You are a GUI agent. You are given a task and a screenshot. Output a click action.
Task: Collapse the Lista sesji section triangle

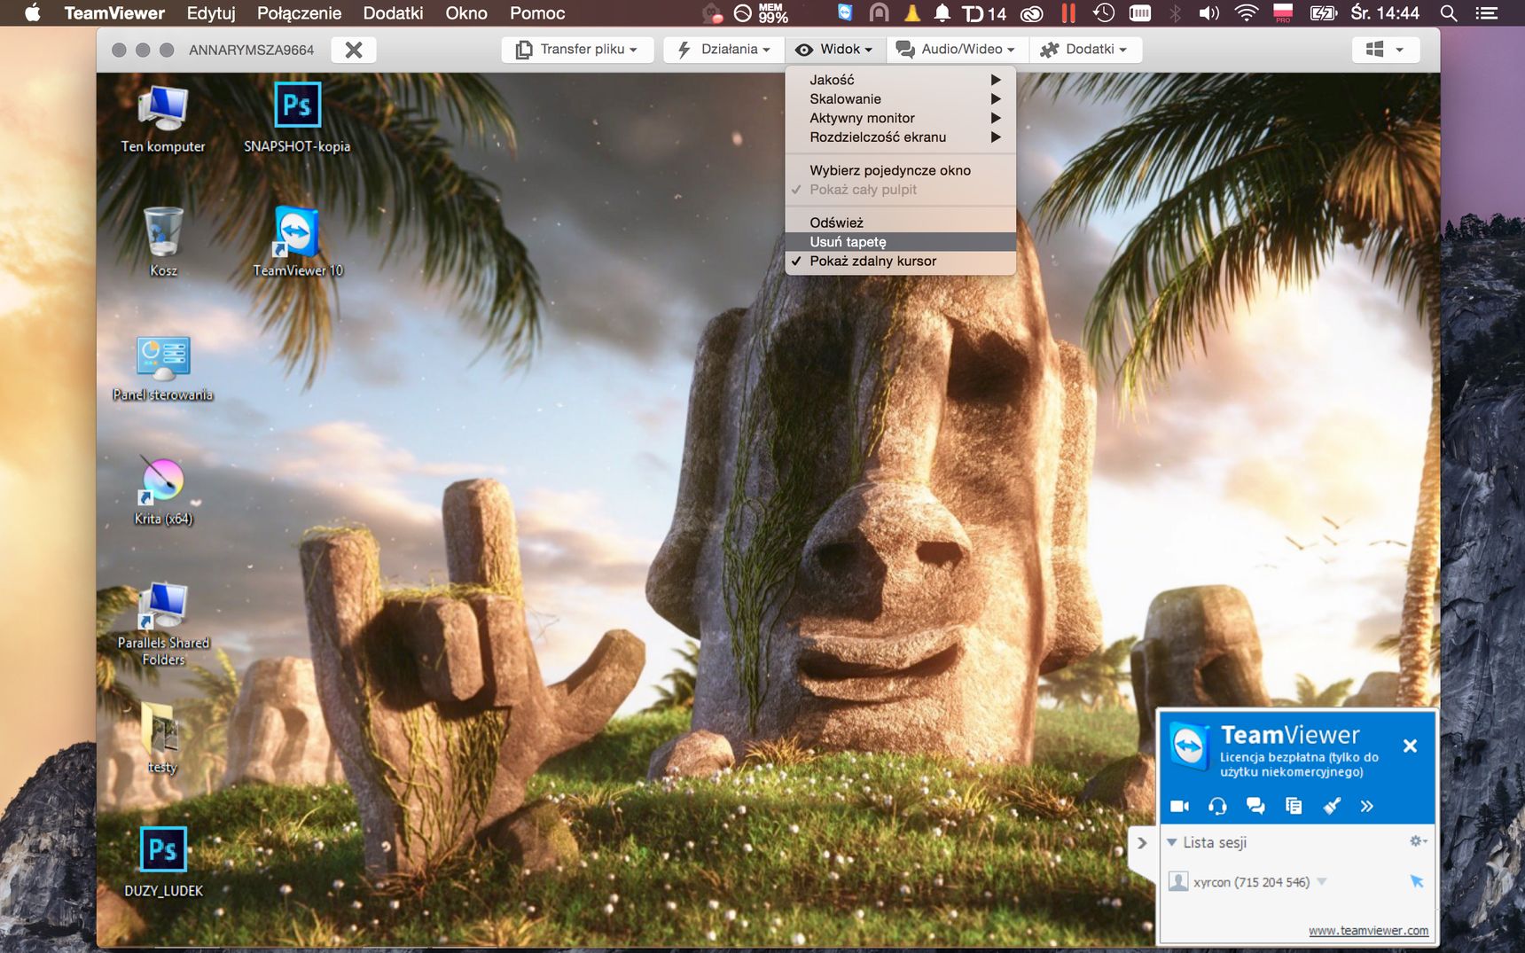click(1172, 842)
